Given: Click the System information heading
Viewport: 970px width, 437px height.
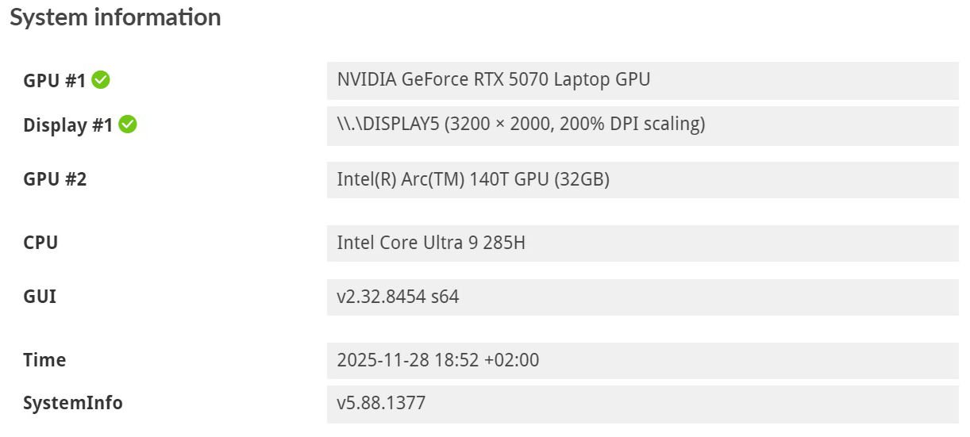Looking at the screenshot, I should 115,17.
